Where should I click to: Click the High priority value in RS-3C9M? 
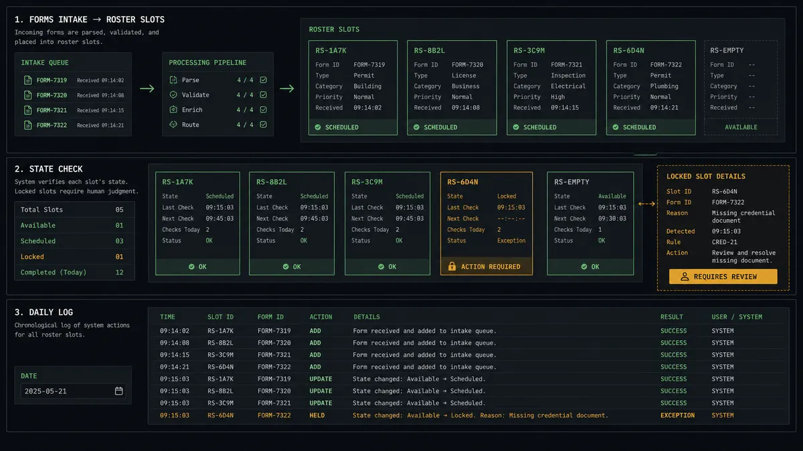(558, 97)
